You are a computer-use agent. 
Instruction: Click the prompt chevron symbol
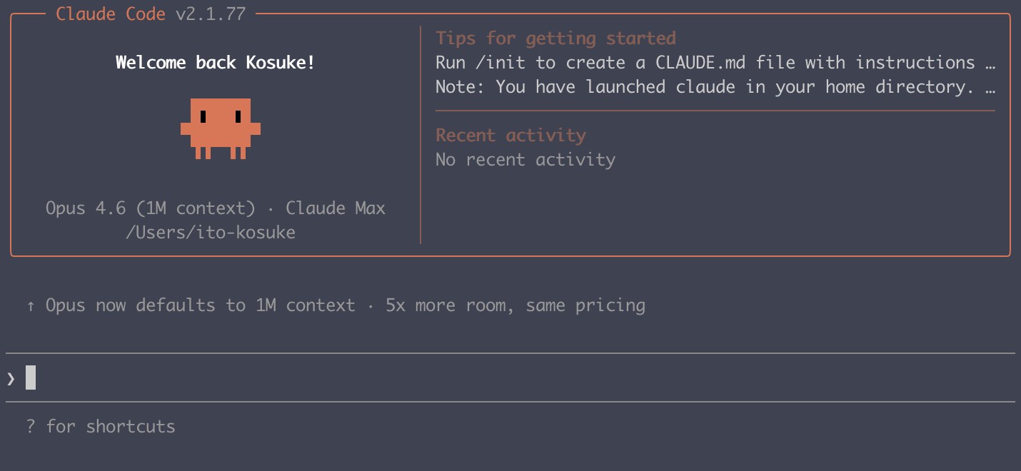[10, 378]
